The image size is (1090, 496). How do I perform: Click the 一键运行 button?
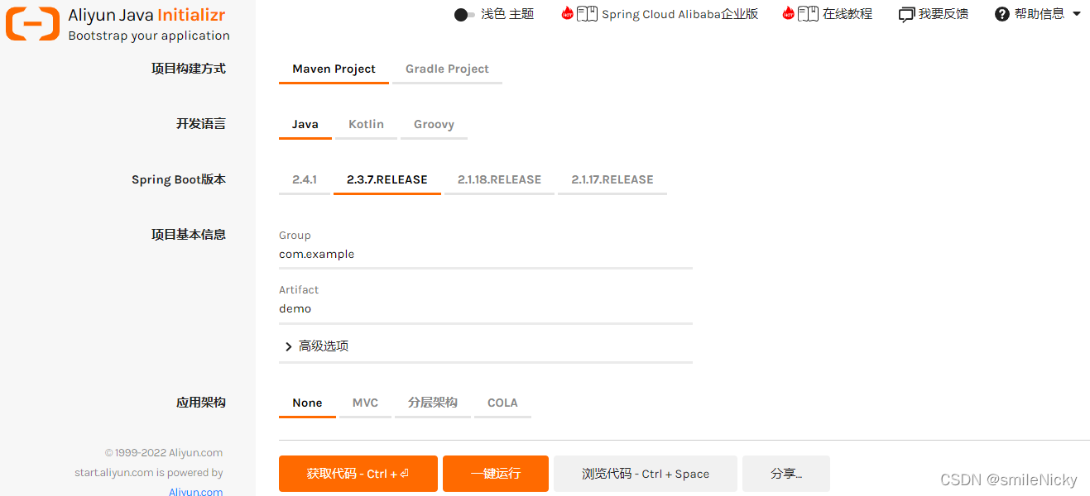click(496, 474)
